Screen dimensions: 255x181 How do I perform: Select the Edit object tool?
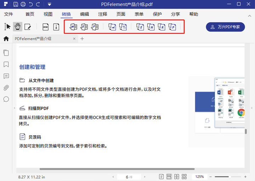point(28,27)
